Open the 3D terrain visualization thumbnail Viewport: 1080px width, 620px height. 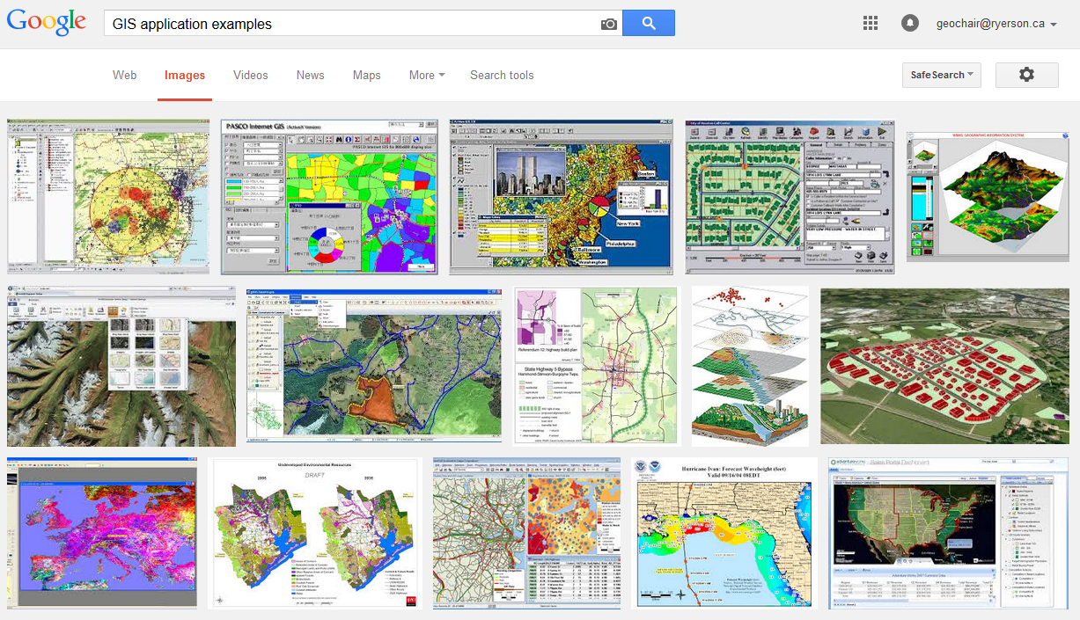pyautogui.click(x=987, y=197)
